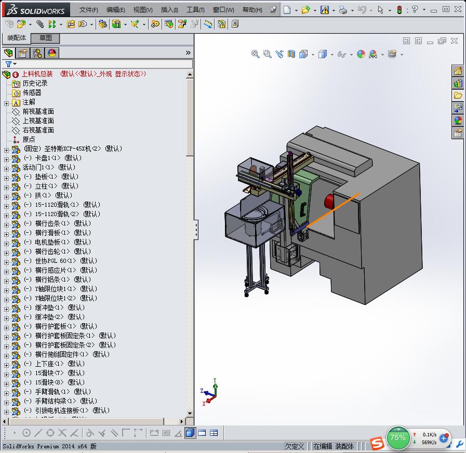Open PropertyManager tab icon
Screen dimensions: 466x453
[22, 53]
